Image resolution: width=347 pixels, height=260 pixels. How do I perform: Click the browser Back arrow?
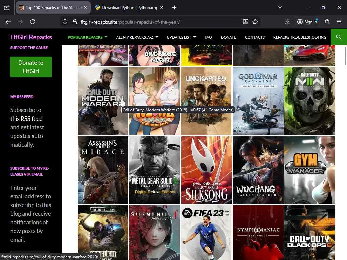8,22
